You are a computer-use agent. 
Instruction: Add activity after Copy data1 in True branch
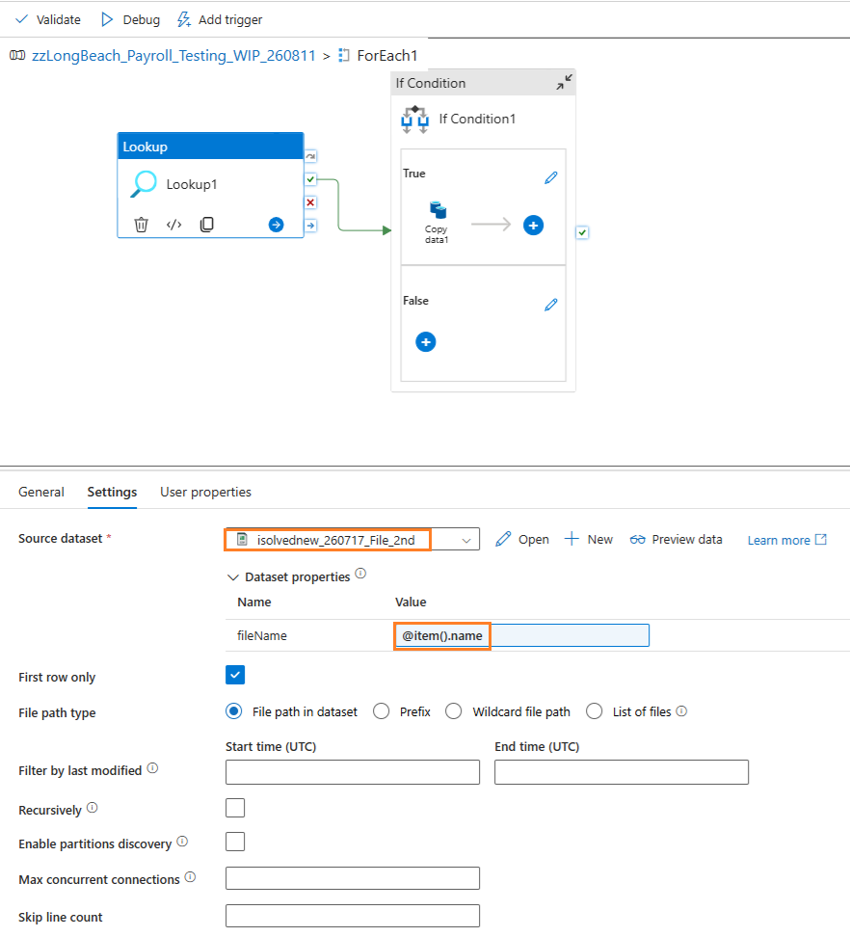tap(533, 226)
